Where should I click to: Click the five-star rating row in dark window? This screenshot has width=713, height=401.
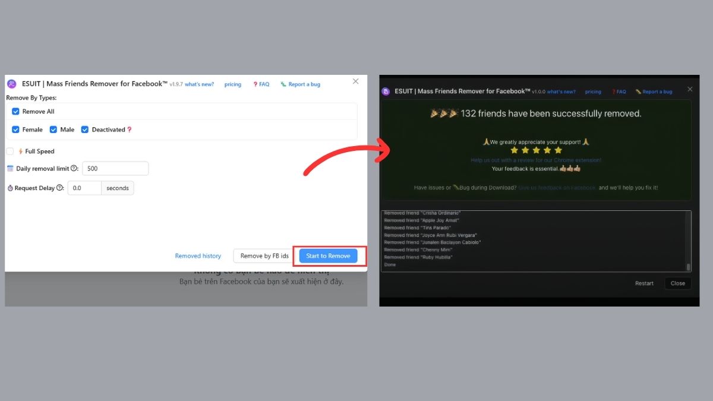pos(536,150)
